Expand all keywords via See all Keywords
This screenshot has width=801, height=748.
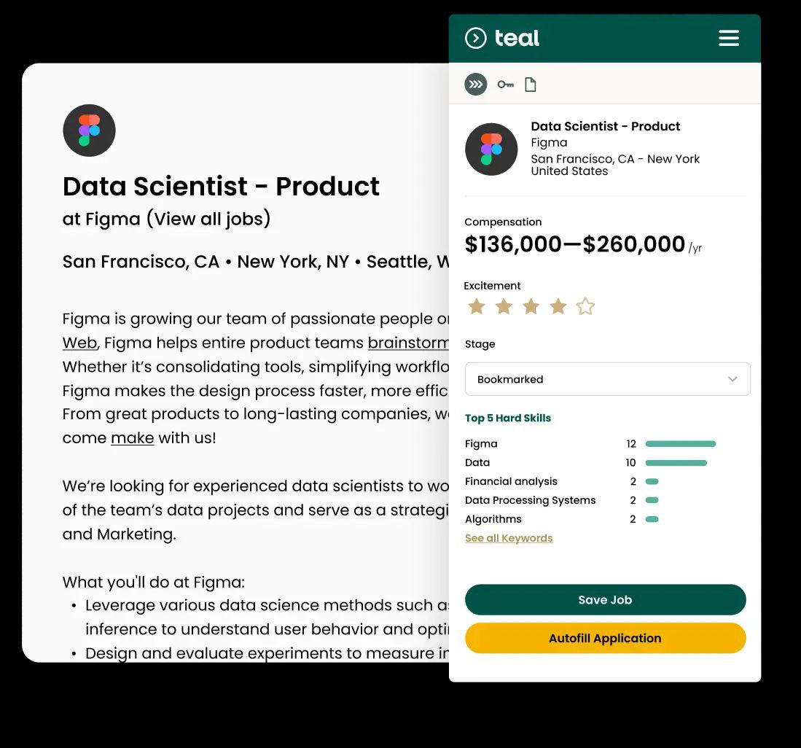click(x=509, y=537)
